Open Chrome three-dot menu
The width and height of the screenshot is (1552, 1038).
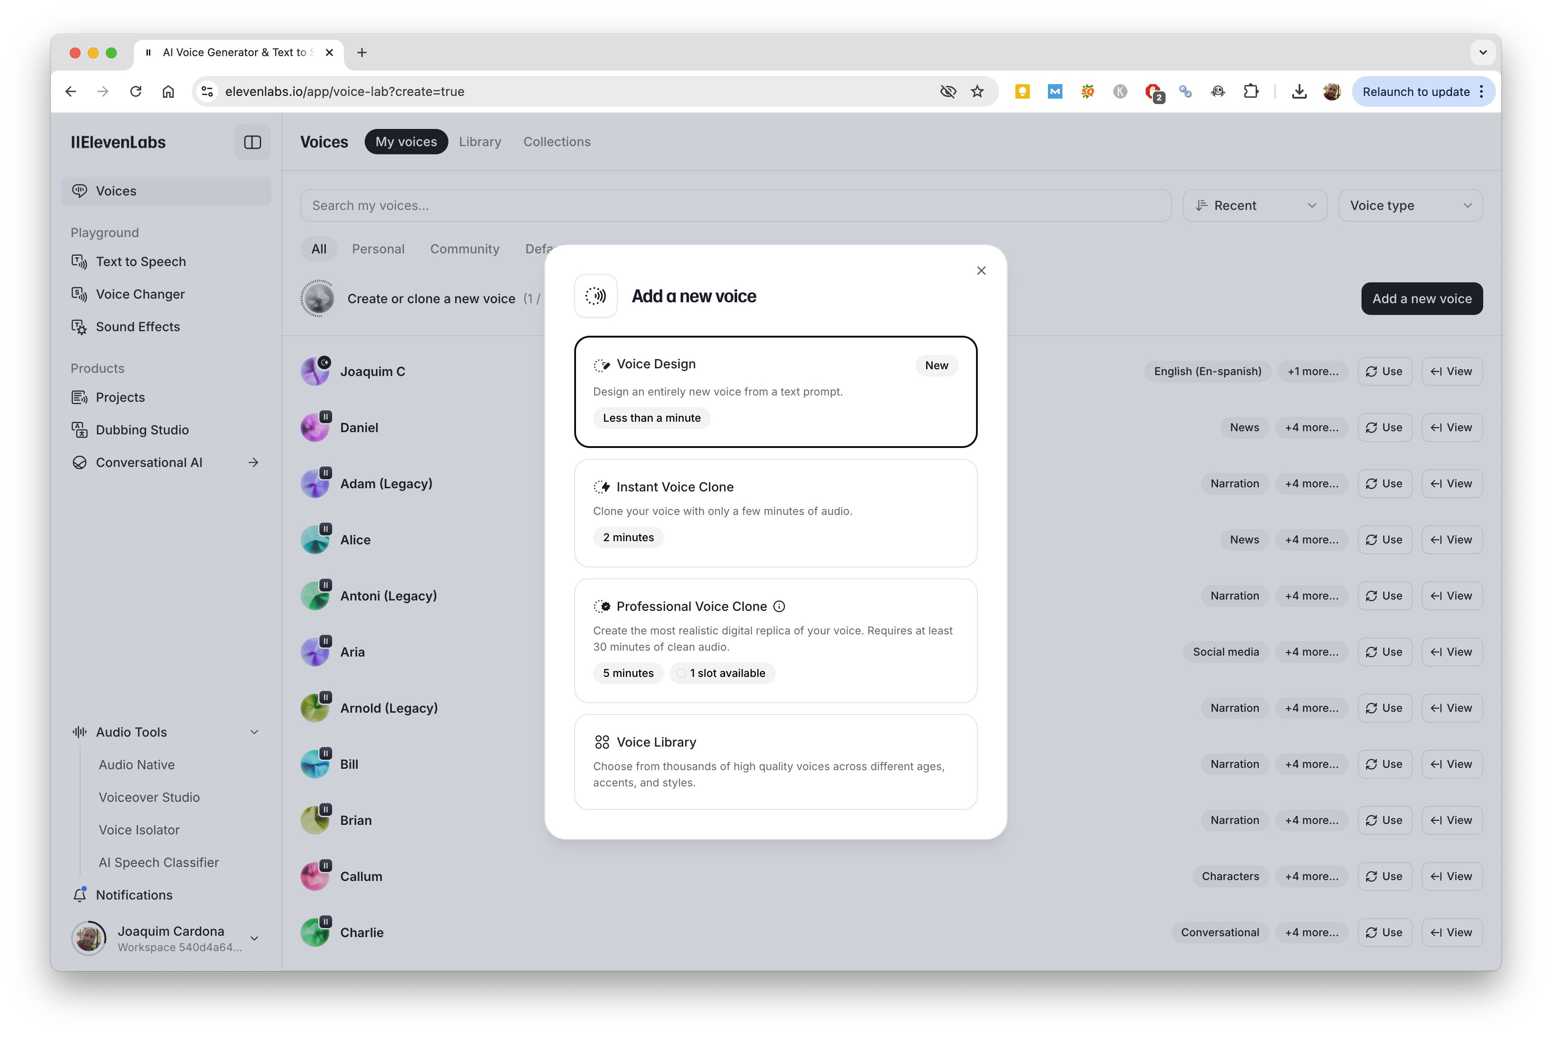click(1481, 91)
